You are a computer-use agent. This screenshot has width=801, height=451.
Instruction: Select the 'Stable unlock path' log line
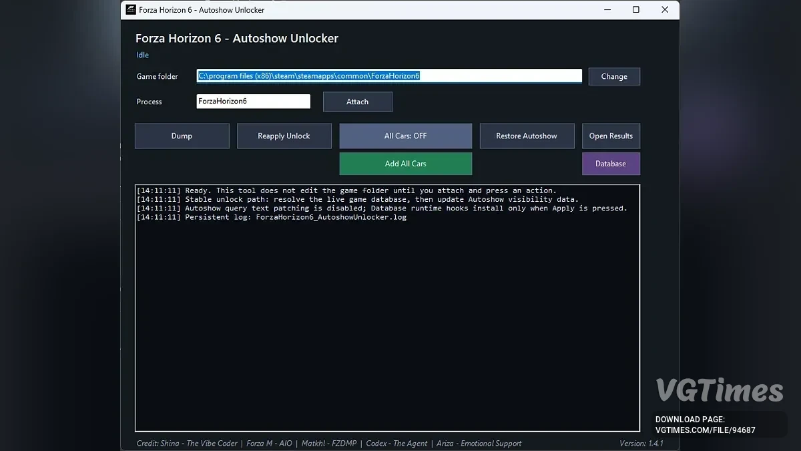(358, 199)
